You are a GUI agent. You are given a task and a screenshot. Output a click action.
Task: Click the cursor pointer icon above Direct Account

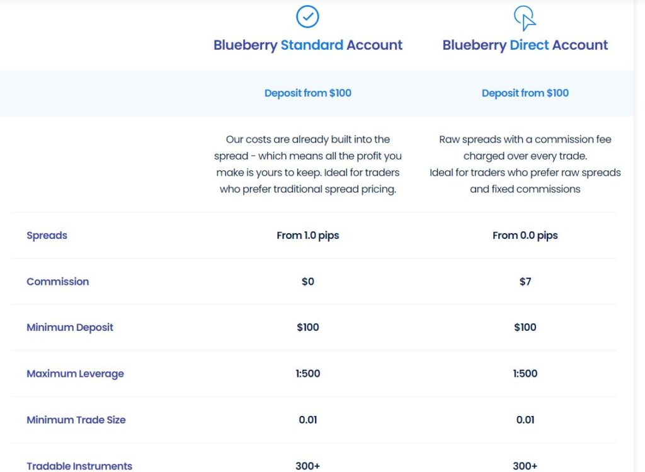tap(525, 18)
